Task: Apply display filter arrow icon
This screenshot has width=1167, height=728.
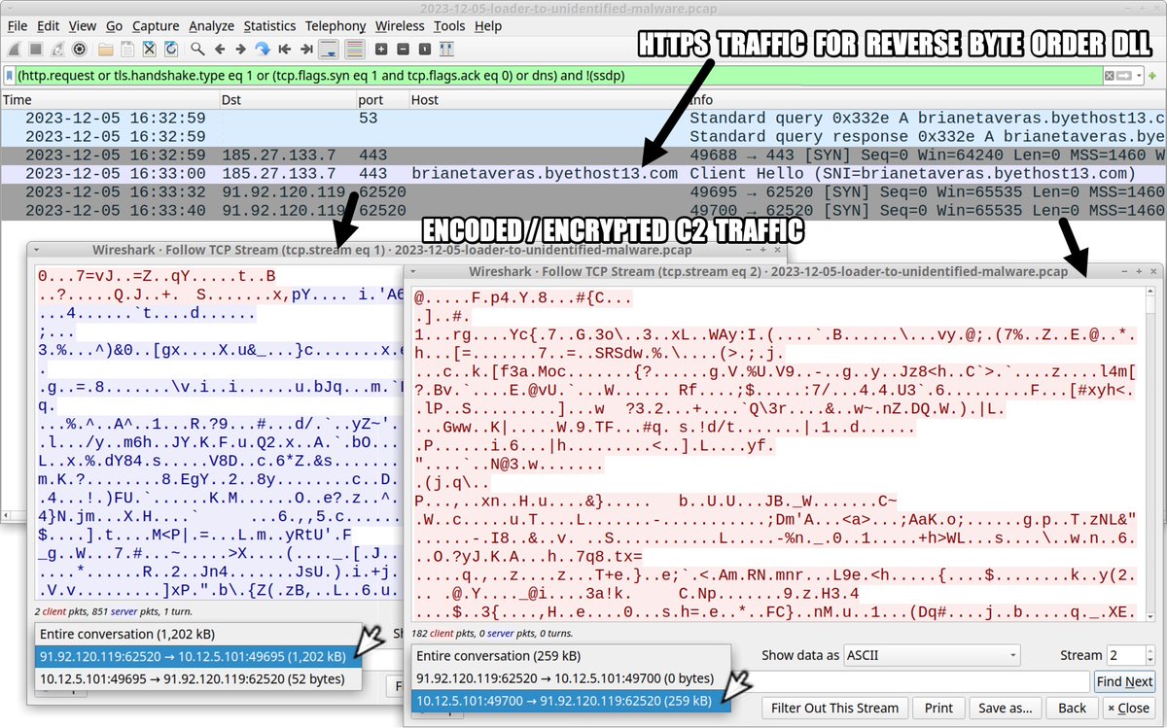Action: point(1124,75)
